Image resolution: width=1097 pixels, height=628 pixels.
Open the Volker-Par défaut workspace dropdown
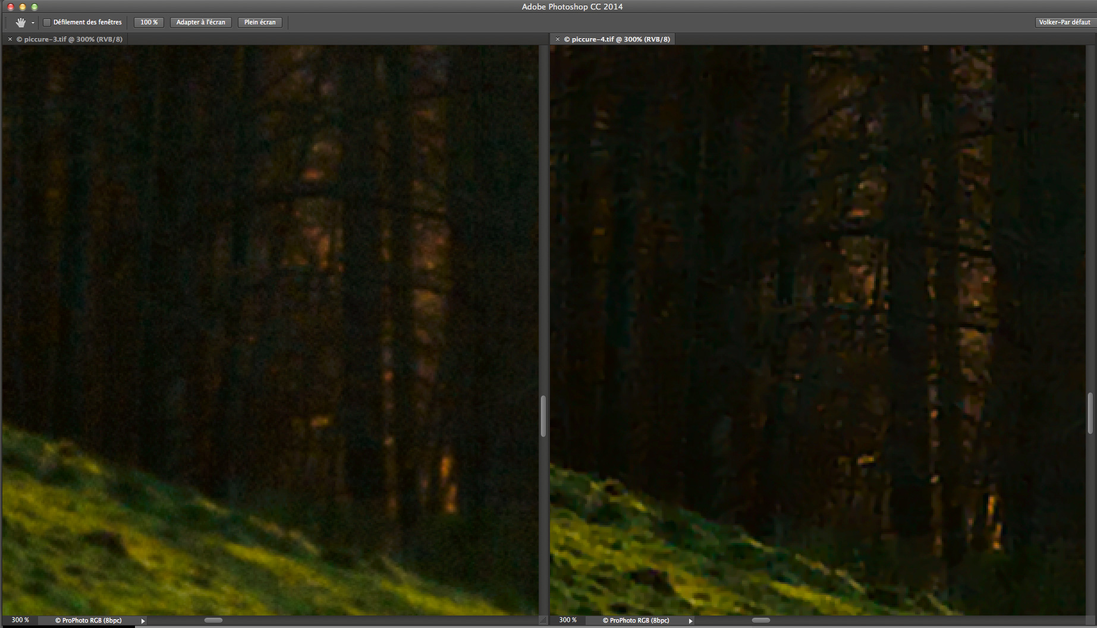pos(1064,23)
